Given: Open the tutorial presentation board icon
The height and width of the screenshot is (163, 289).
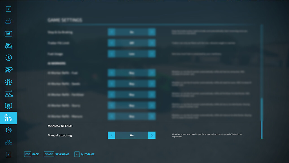Looking at the screenshot, I should [8, 106].
